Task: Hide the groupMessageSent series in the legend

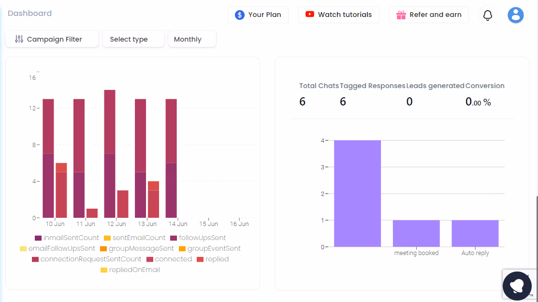Action: [x=140, y=248]
